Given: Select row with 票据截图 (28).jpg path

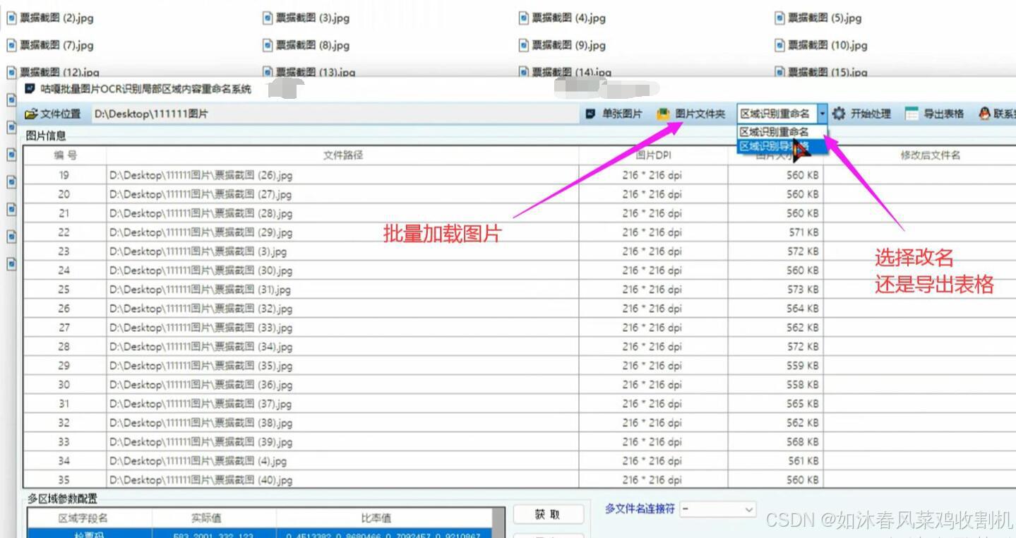Looking at the screenshot, I should (520, 213).
